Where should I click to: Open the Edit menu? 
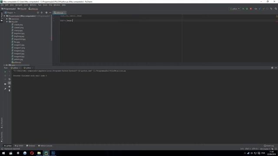(x=7, y=5)
